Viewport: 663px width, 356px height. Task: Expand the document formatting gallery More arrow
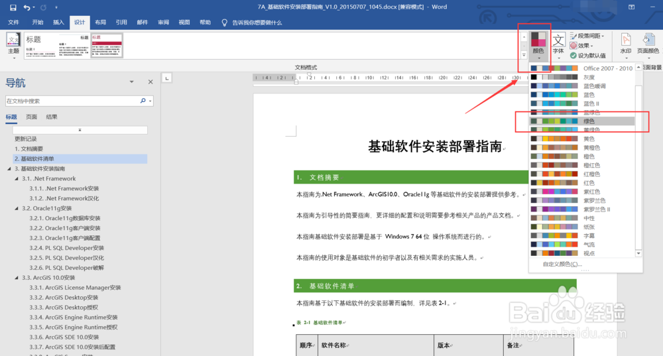tap(524, 54)
